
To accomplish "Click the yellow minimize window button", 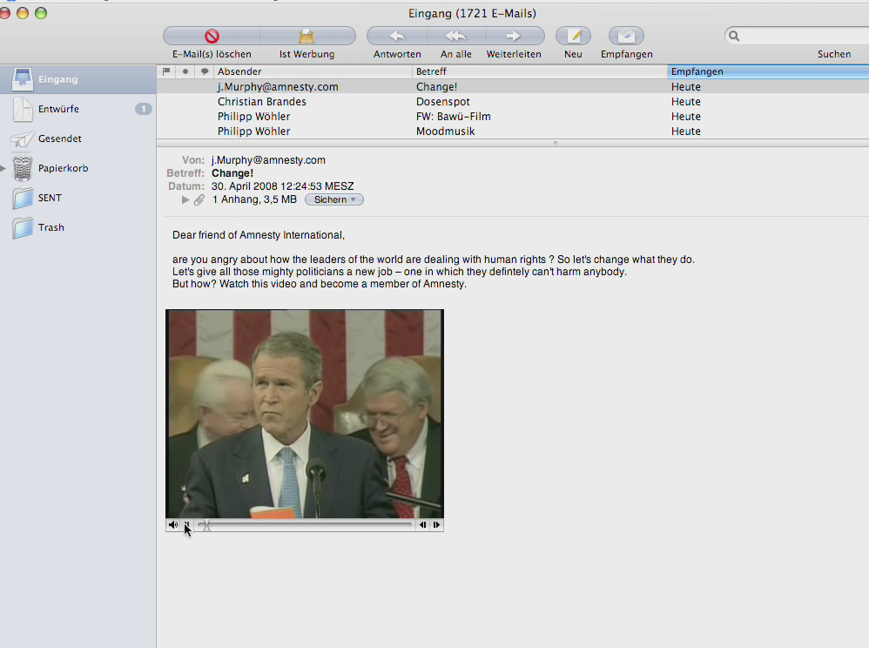I will coord(23,13).
